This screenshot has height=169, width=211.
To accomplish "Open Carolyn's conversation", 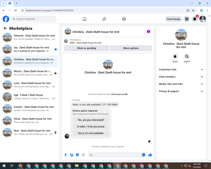I will 30,109.
